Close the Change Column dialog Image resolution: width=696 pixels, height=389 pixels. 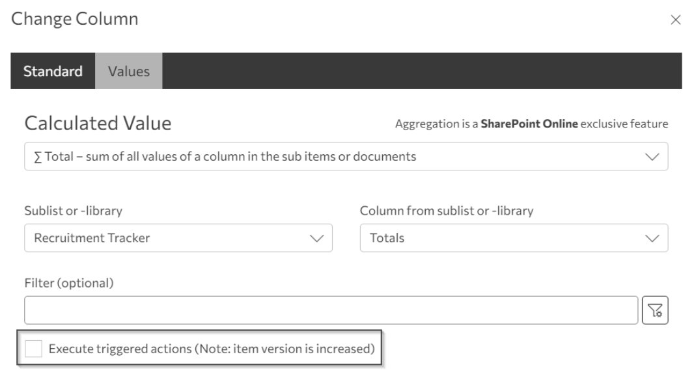[x=675, y=20]
